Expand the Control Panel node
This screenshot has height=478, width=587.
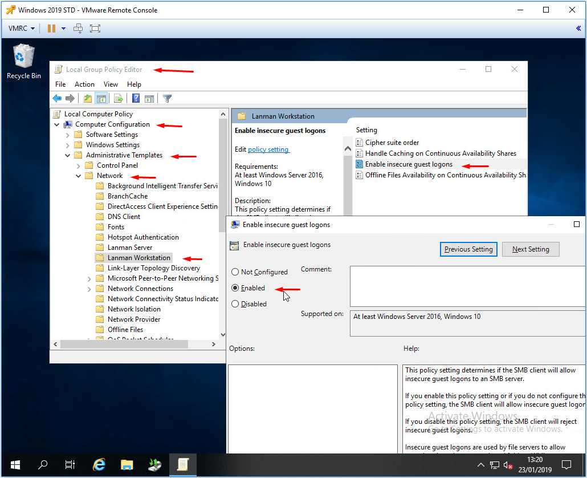click(78, 165)
